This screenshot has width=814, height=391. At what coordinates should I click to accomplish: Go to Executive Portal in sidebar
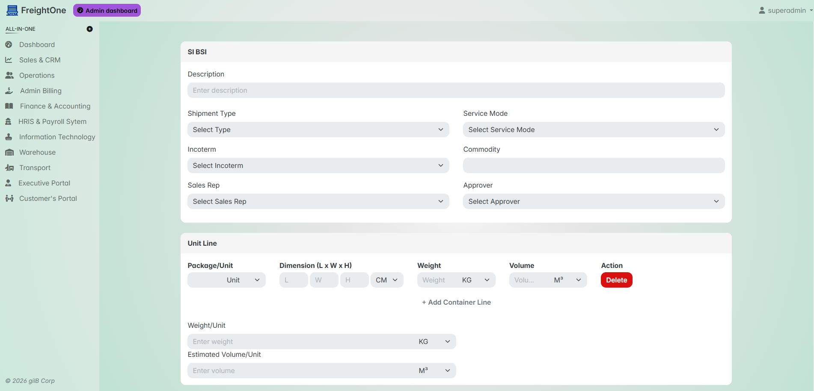[45, 183]
